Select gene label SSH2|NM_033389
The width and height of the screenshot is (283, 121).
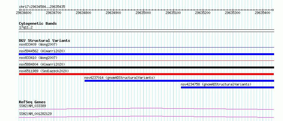[32, 106]
